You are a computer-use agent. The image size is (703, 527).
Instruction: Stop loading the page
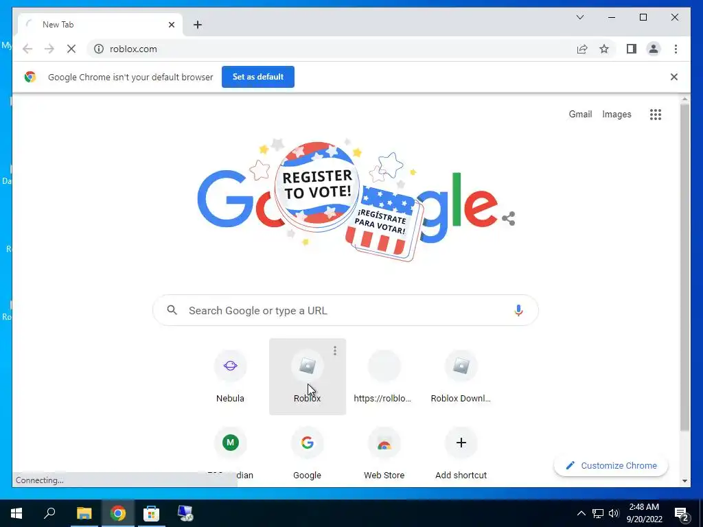[71, 49]
